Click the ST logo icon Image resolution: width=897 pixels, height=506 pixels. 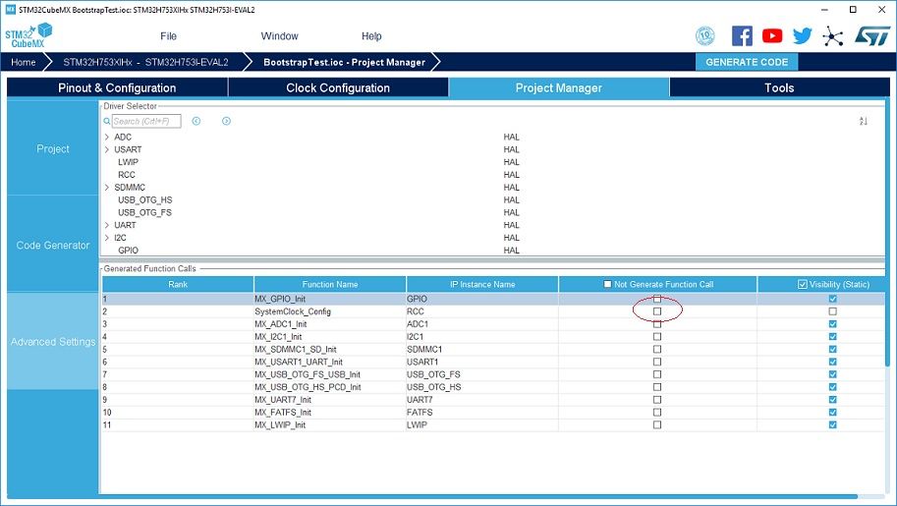tap(872, 36)
